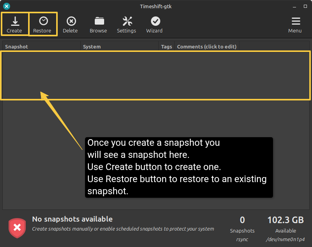The height and width of the screenshot is (247, 312).
Task: Click the Create snapshot toolbar button
Action: (x=14, y=24)
